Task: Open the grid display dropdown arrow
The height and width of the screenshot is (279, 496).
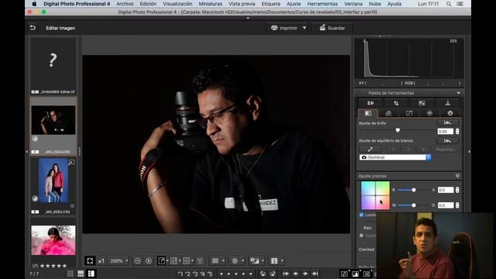Action: (x=223, y=260)
